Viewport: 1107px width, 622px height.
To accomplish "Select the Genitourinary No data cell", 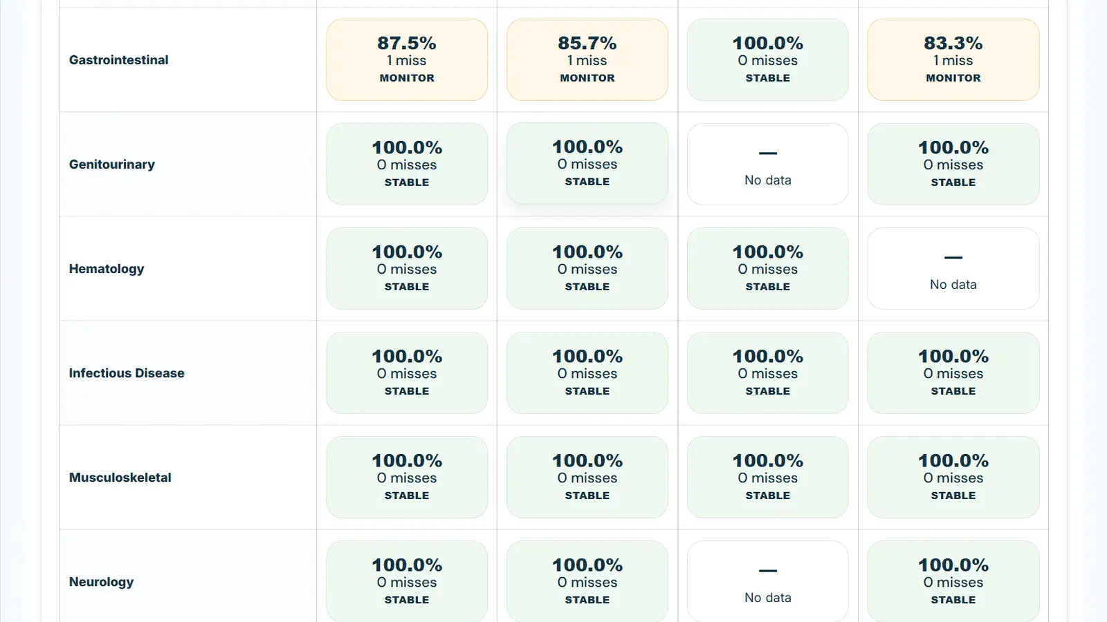I will (x=767, y=164).
